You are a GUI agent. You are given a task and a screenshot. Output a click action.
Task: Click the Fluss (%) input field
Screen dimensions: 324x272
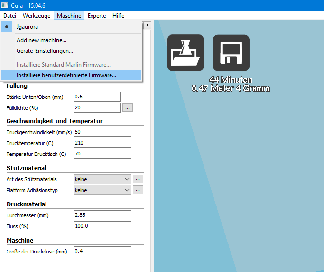pyautogui.click(x=102, y=226)
